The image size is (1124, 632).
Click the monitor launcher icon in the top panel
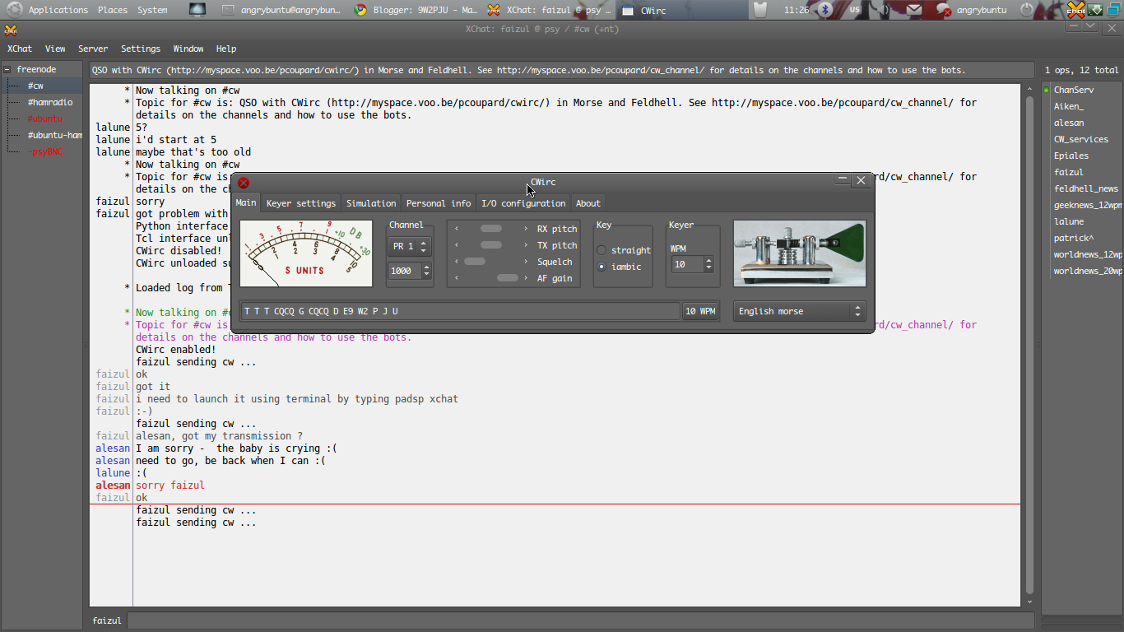(x=197, y=10)
